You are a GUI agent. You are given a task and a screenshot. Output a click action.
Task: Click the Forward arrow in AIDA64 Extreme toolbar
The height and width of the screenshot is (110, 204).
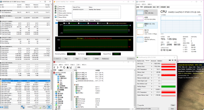(x=58, y=67)
